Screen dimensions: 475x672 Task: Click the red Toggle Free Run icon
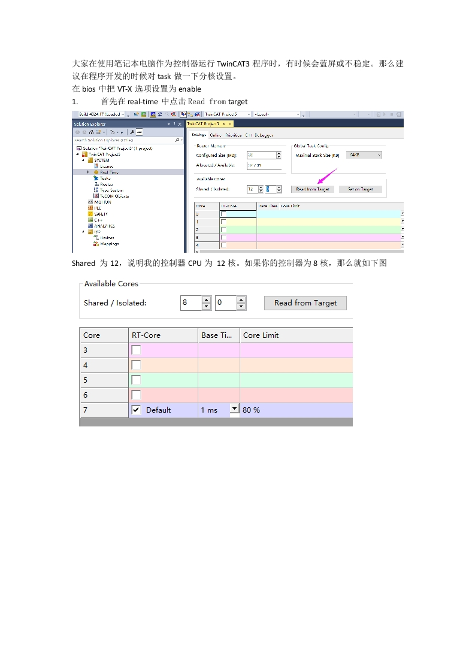tap(174, 114)
